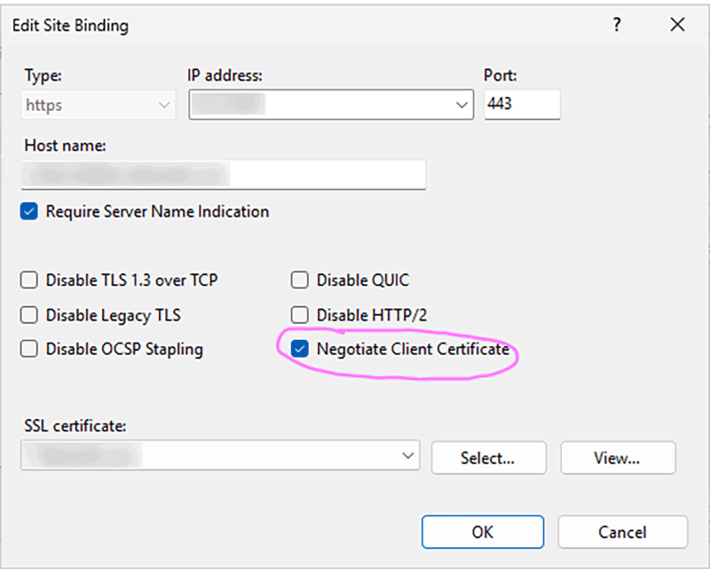Screen dimensions: 710x569
Task: Click the Host name text field
Action: 224,174
